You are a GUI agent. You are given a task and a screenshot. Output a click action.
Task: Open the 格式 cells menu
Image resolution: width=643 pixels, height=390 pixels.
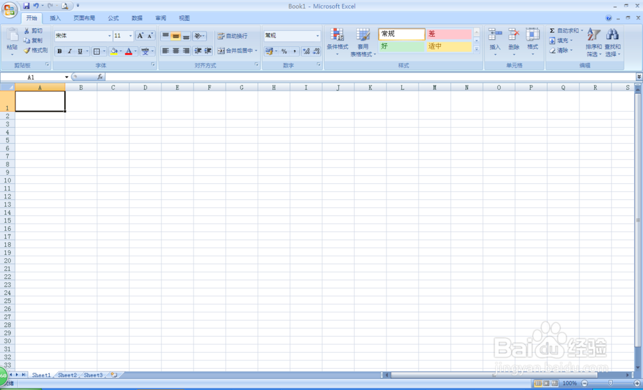532,41
